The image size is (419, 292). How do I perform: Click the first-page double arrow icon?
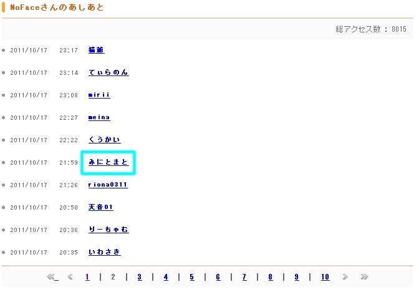[52, 277]
